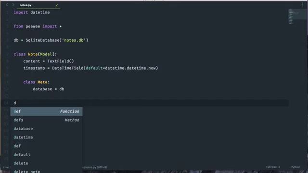This screenshot has height=173, width=308.
Task: Pick 'datetime' from the autocomplete list
Action: tap(46, 137)
